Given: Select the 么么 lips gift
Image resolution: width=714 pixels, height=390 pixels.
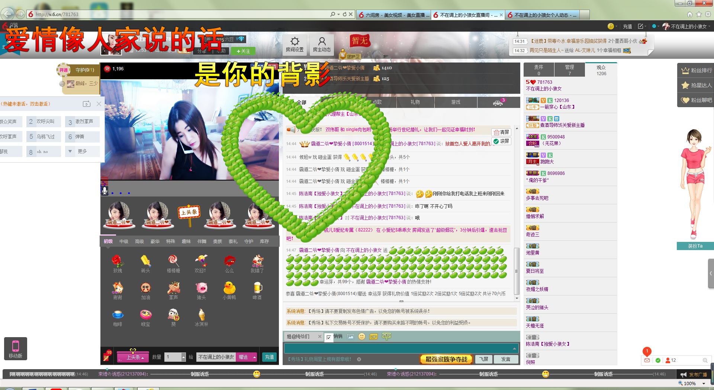Looking at the screenshot, I should [229, 264].
